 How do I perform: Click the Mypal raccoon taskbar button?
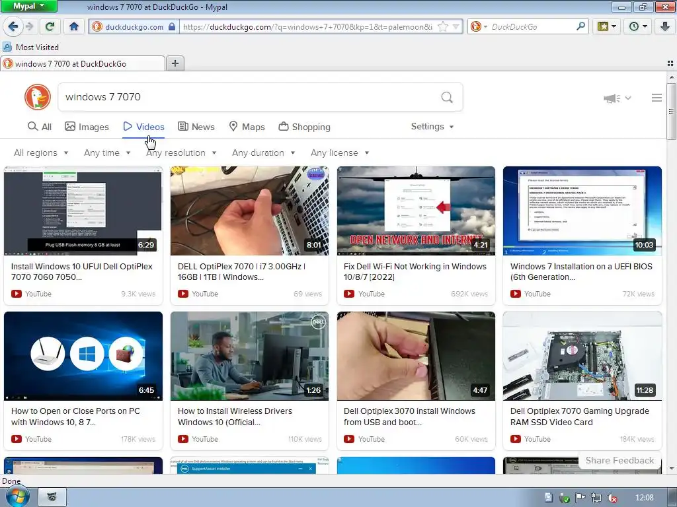tap(52, 497)
